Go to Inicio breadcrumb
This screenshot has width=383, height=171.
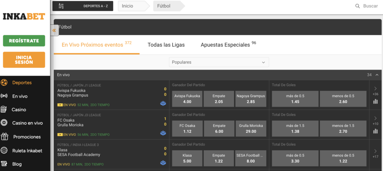tap(133, 6)
